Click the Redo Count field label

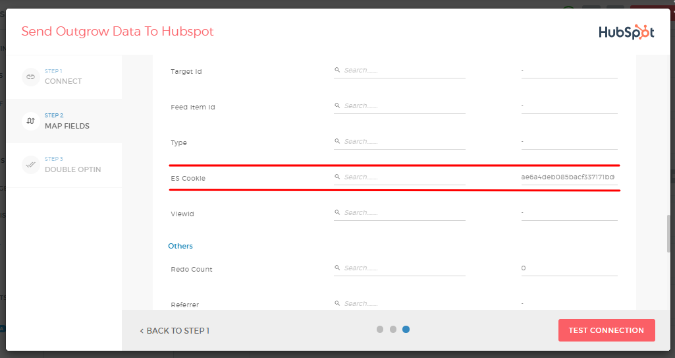pos(192,269)
